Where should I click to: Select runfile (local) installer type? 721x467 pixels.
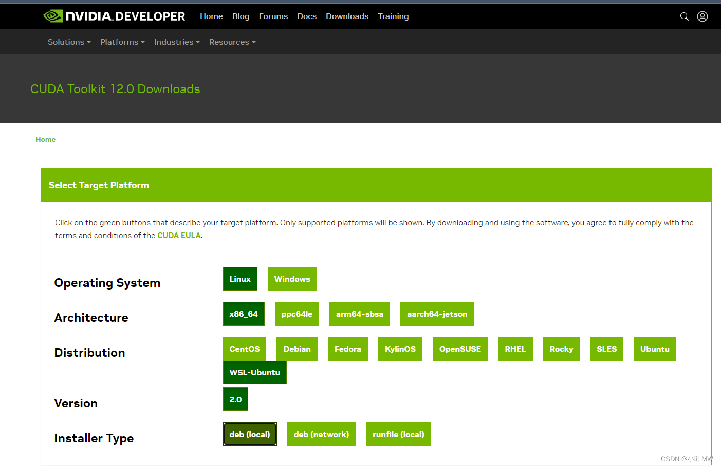point(398,434)
